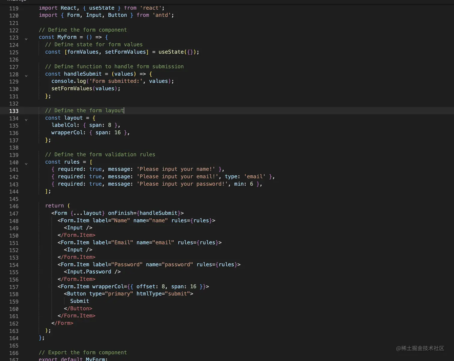
Task: Click the {...layout} spread in the Form tag
Action: (87, 213)
